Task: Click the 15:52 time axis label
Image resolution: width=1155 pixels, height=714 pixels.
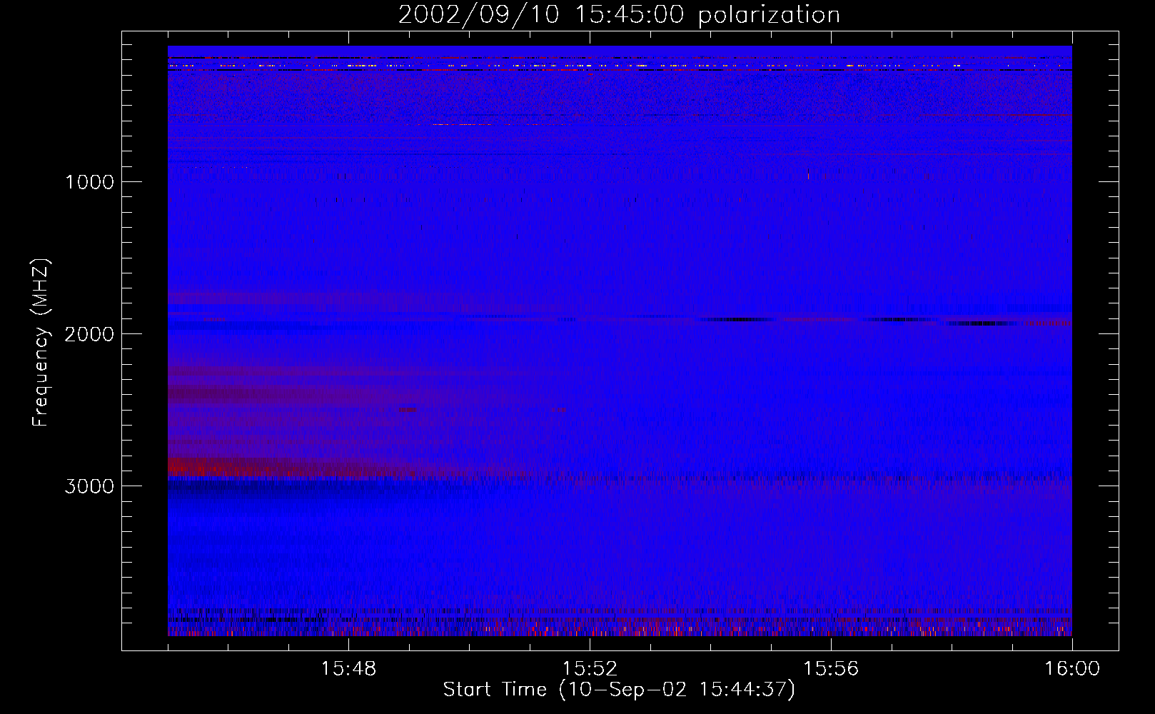Action: click(590, 669)
